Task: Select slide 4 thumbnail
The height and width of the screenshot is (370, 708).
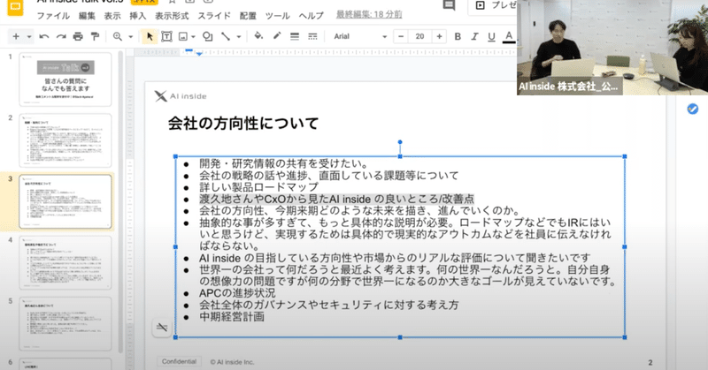Action: [x=65, y=262]
